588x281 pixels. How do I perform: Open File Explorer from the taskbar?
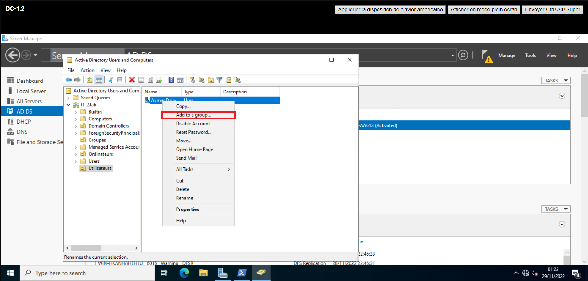(x=204, y=273)
